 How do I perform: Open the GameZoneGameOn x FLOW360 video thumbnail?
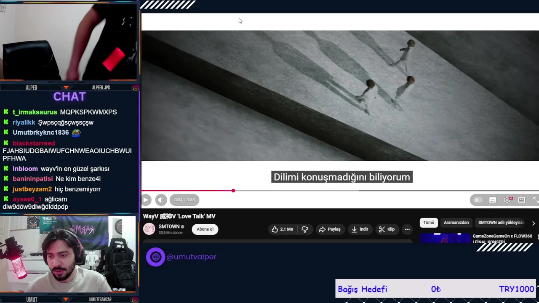445,238
